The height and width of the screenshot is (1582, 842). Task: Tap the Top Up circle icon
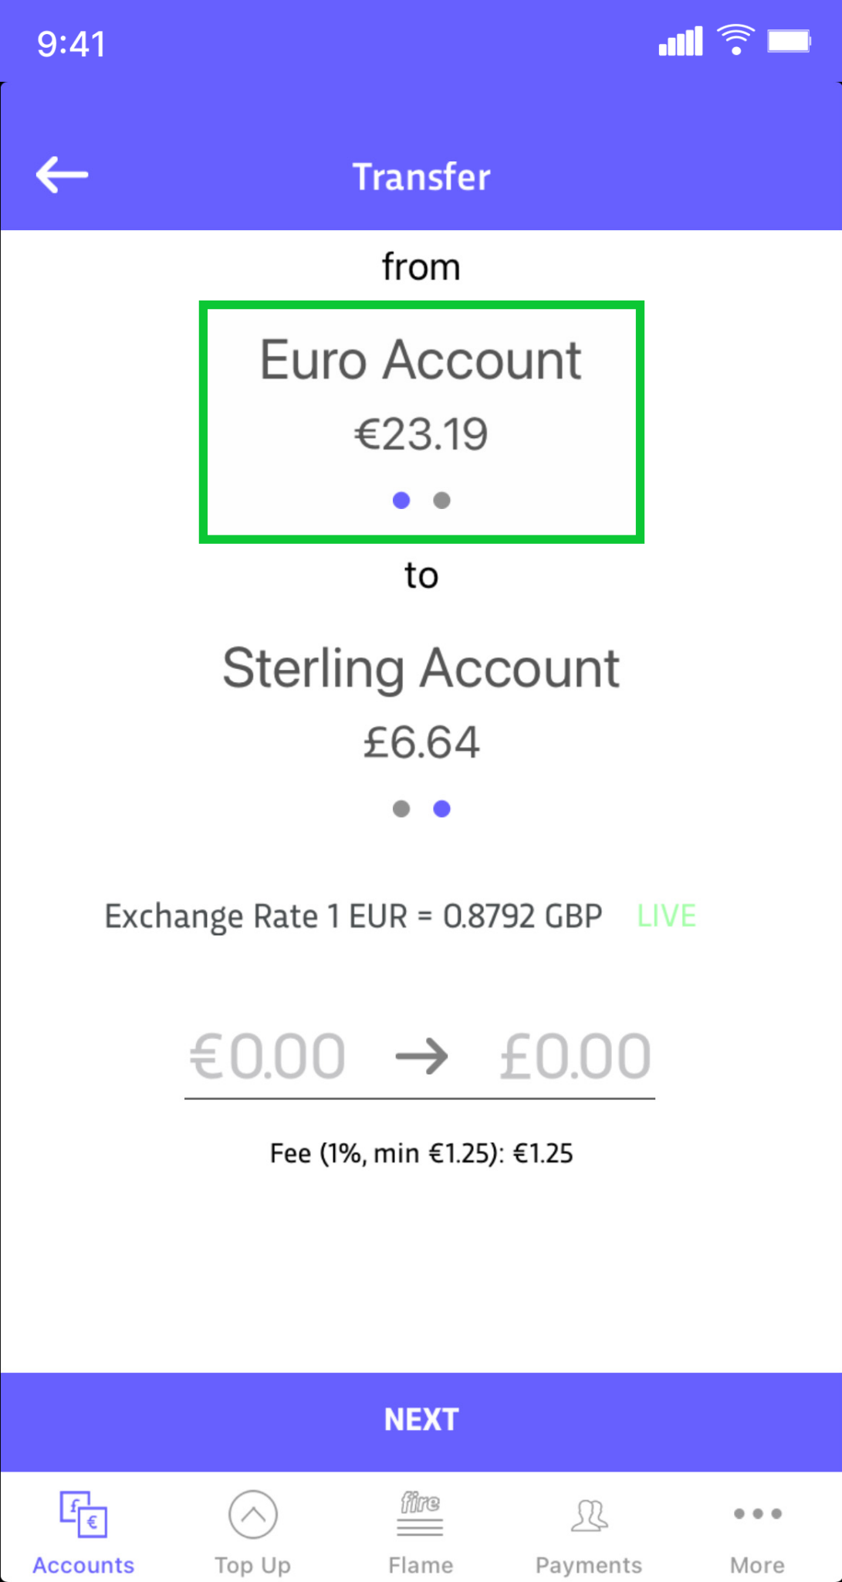pyautogui.click(x=252, y=1514)
